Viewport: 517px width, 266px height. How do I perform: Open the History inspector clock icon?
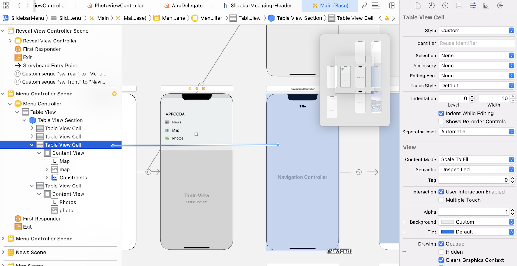(x=431, y=6)
